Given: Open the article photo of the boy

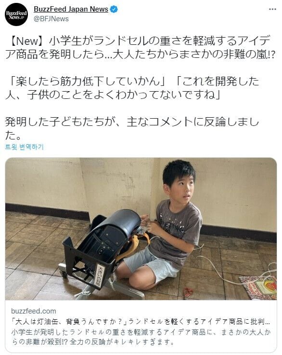Looking at the screenshot, I should [141, 229].
